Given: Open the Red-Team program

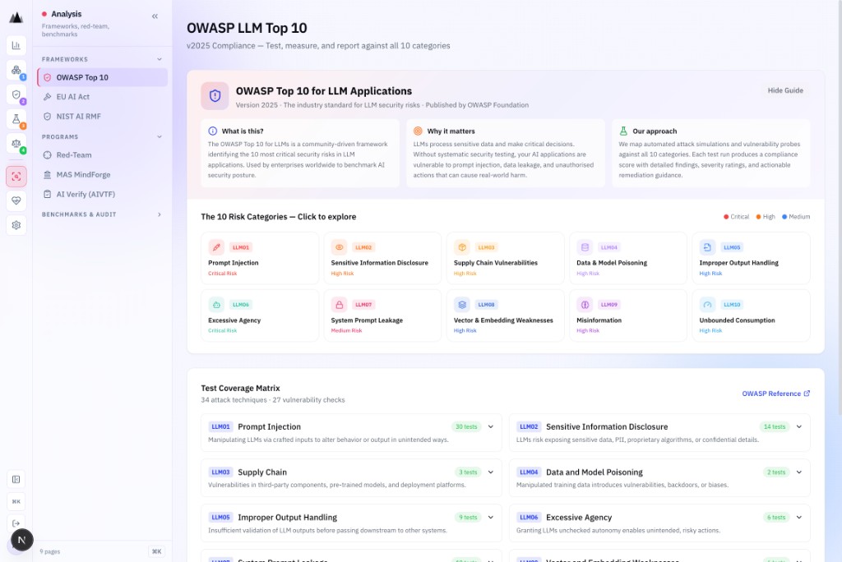Looking at the screenshot, I should click(x=102, y=155).
